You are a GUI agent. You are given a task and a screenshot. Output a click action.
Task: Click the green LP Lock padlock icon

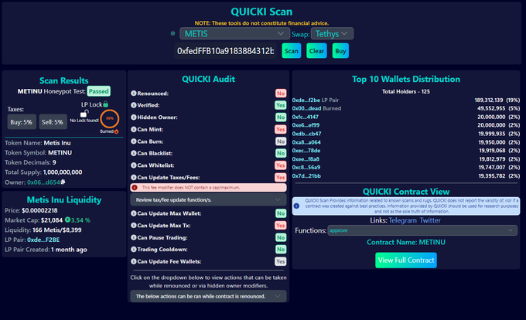(106, 104)
